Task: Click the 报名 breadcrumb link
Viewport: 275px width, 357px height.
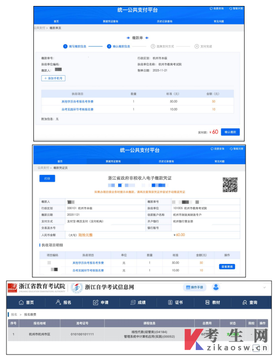Action: pos(14,314)
